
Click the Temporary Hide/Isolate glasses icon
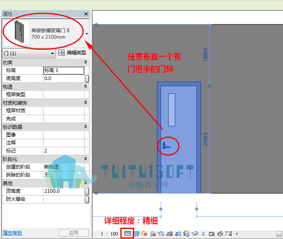tap(195, 234)
